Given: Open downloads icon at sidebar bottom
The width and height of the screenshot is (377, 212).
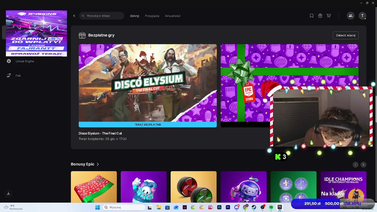Looking at the screenshot, I should click(x=9, y=193).
